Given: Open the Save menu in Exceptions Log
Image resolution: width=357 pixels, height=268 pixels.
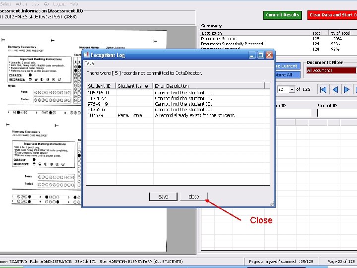Looking at the screenshot, I should (89, 64).
